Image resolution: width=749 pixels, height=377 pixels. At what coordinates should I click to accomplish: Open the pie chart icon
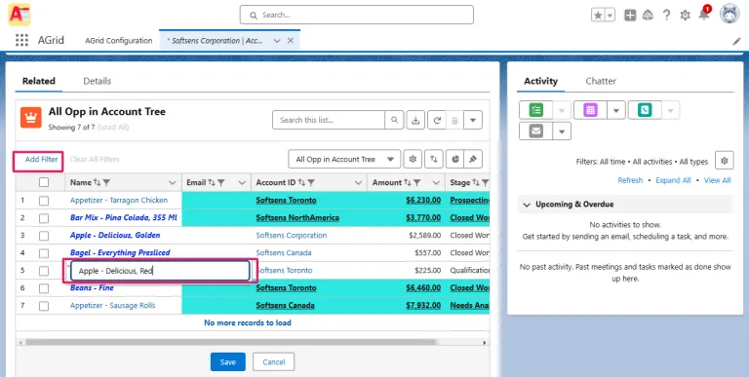455,160
